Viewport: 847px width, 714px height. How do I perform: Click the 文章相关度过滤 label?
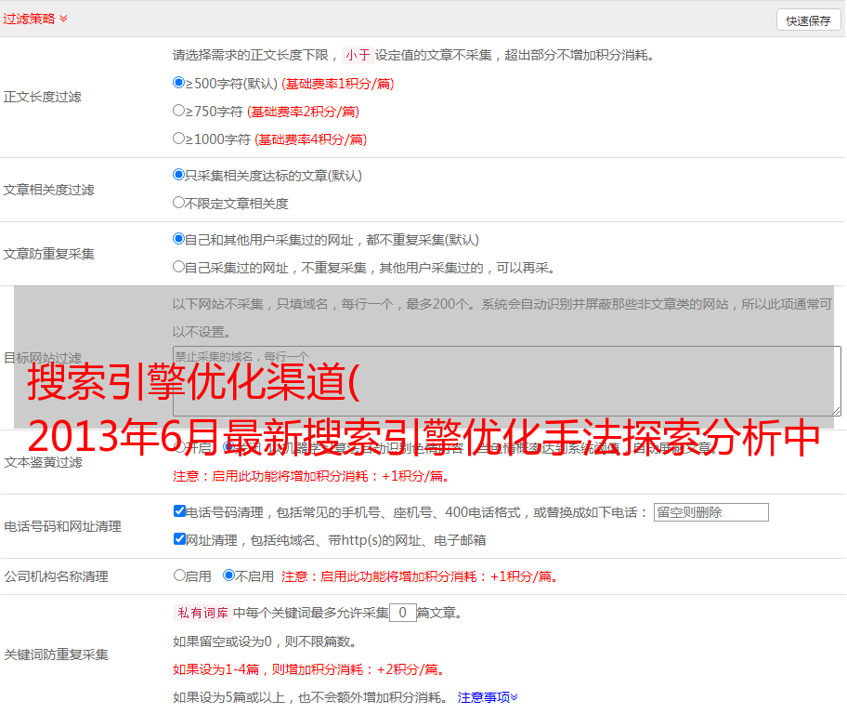click(x=48, y=190)
